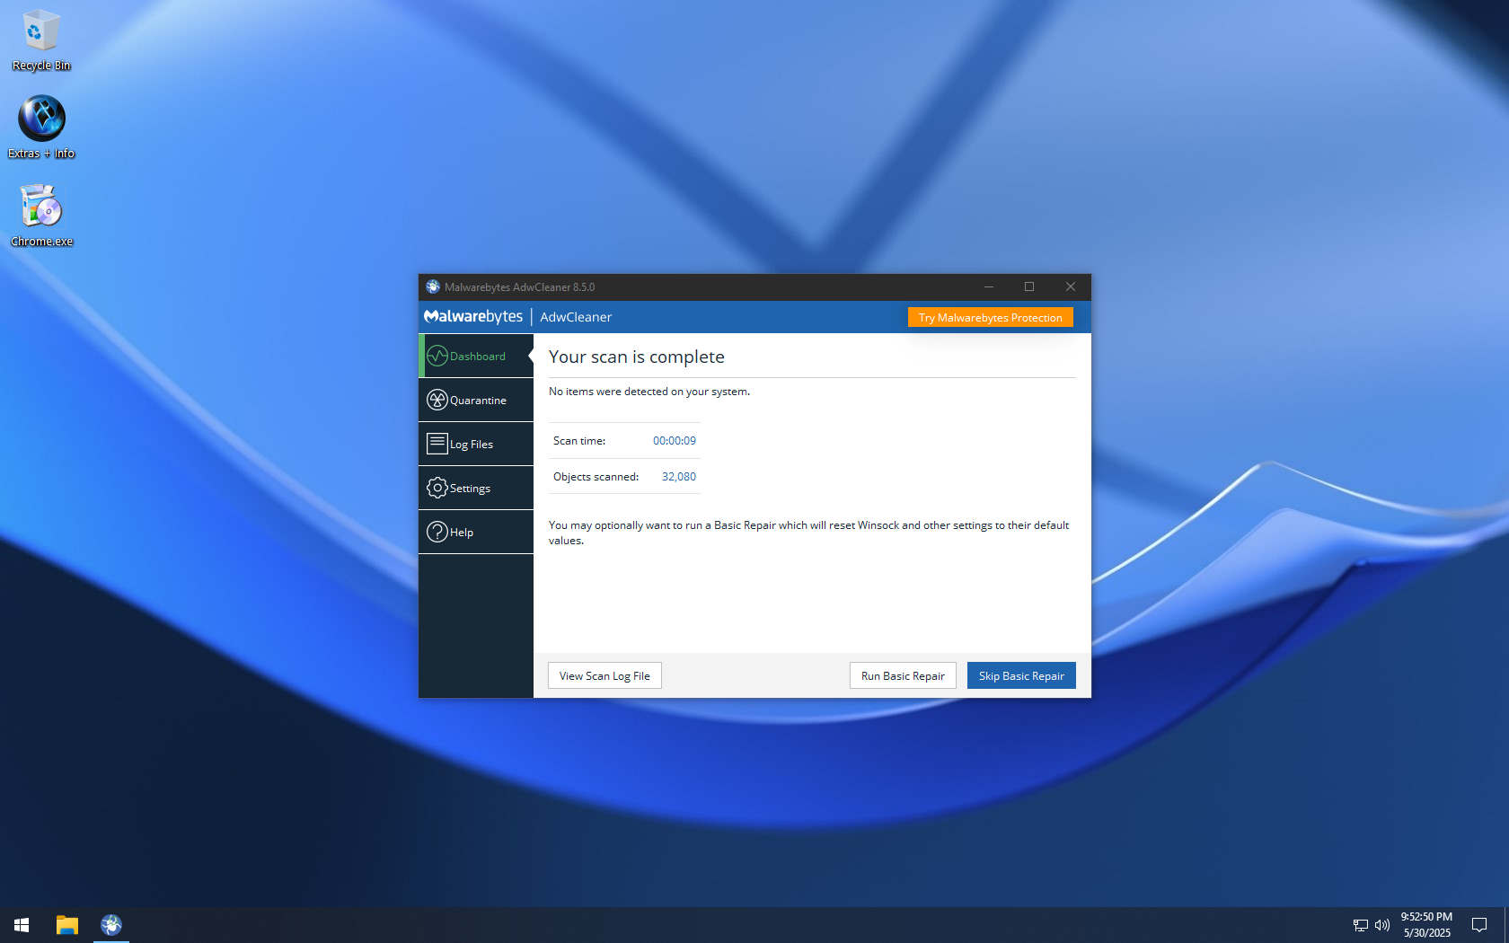Open File Explorer from the taskbar
Viewport: 1509px width, 943px height.
[x=67, y=925]
